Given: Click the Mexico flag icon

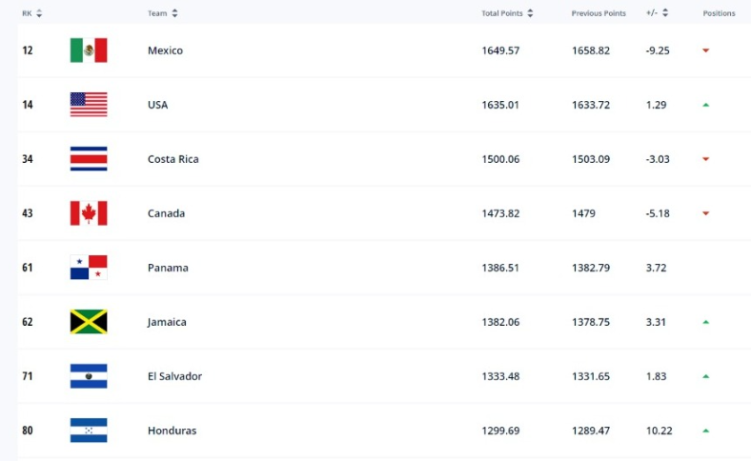Looking at the screenshot, I should pyautogui.click(x=89, y=50).
